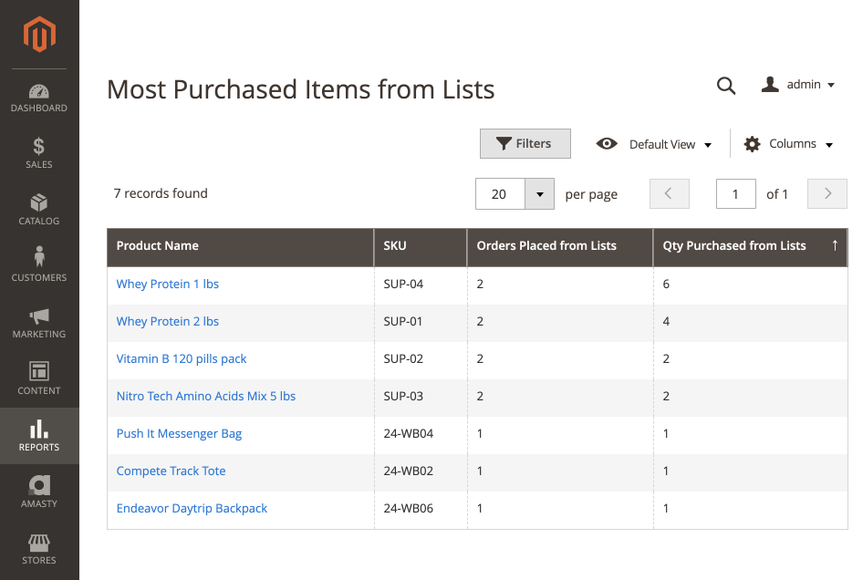Sort by Qty Purchased from Lists column
Image resolution: width=863 pixels, height=580 pixels.
[x=733, y=246]
